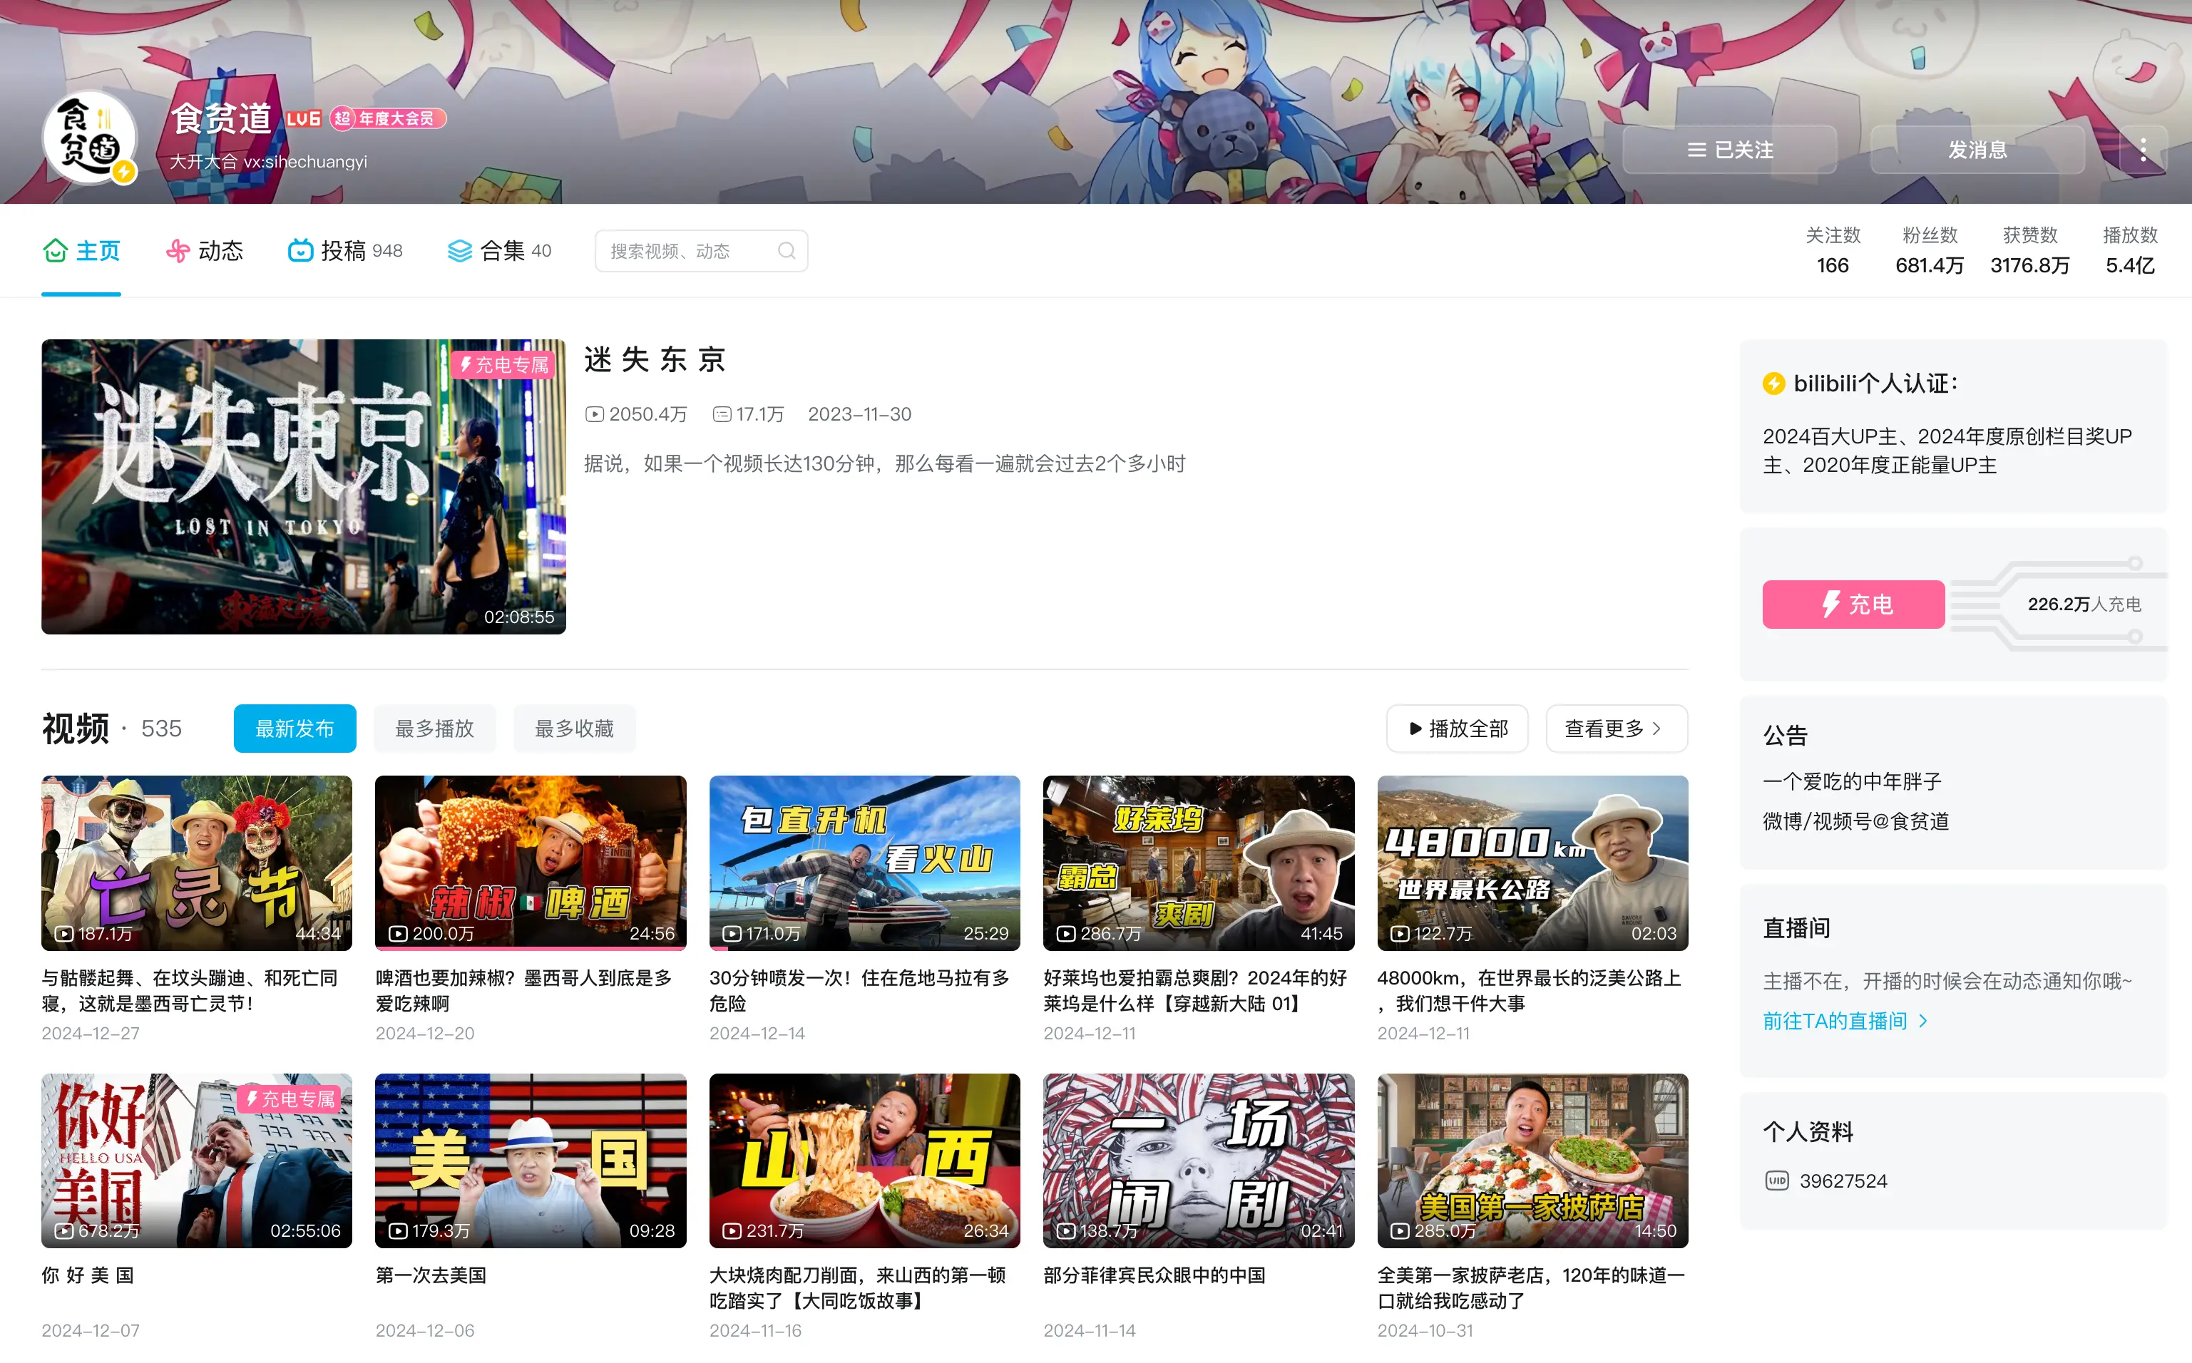Screen dimensions: 2192x1363
Task: Open the 辣椒啤酒 video thumbnail
Action: (x=531, y=863)
